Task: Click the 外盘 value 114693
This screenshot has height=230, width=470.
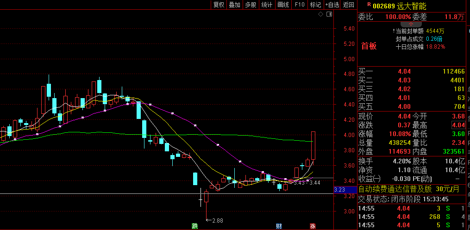Action: 400,151
